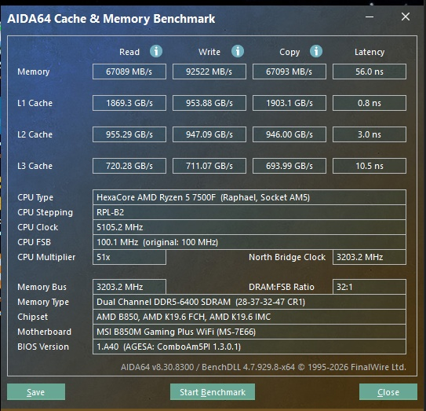Screen dimensions: 426x411
Task: Select Memory read value 67089 MB/s
Action: pos(129,72)
